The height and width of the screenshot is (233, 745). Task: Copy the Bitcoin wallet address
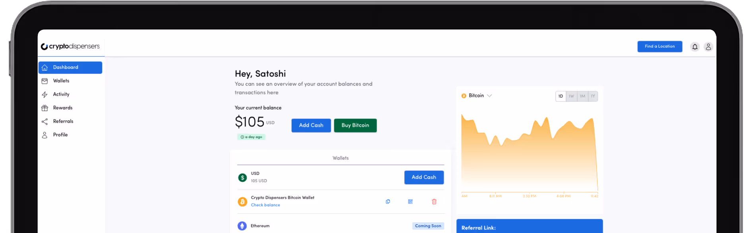tap(388, 202)
